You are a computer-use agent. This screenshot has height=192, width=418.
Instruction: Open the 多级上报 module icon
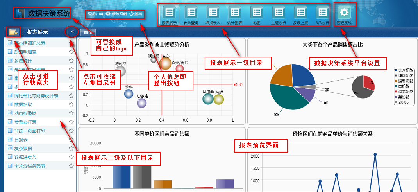coord(301,12)
